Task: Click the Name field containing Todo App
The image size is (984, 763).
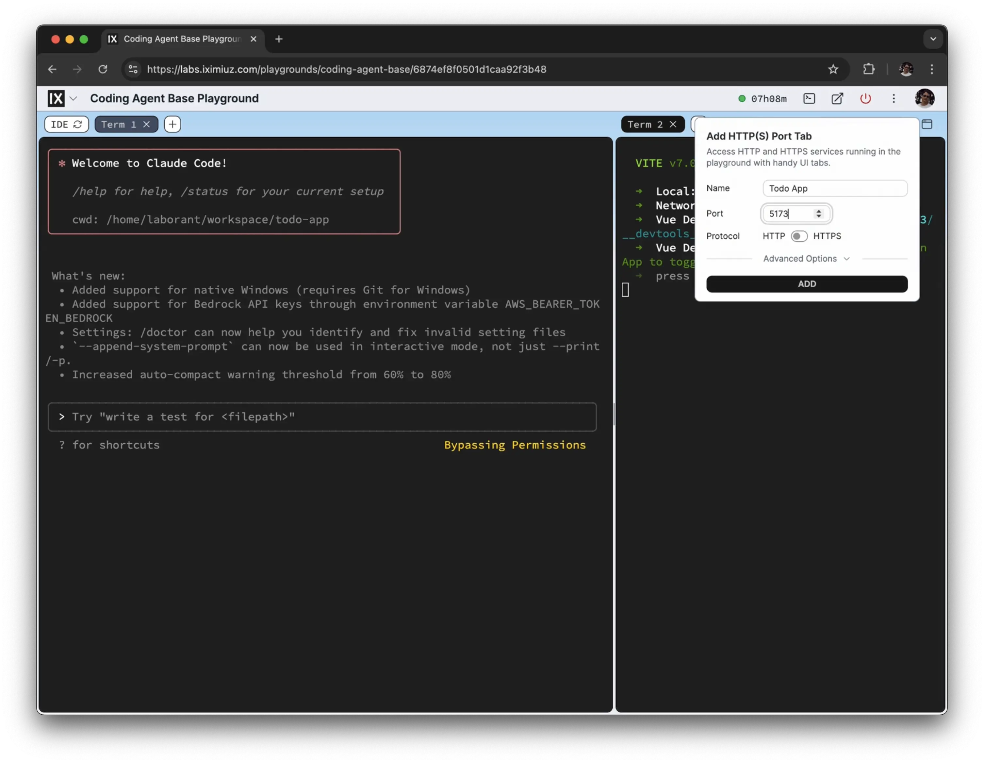Action: [834, 189]
